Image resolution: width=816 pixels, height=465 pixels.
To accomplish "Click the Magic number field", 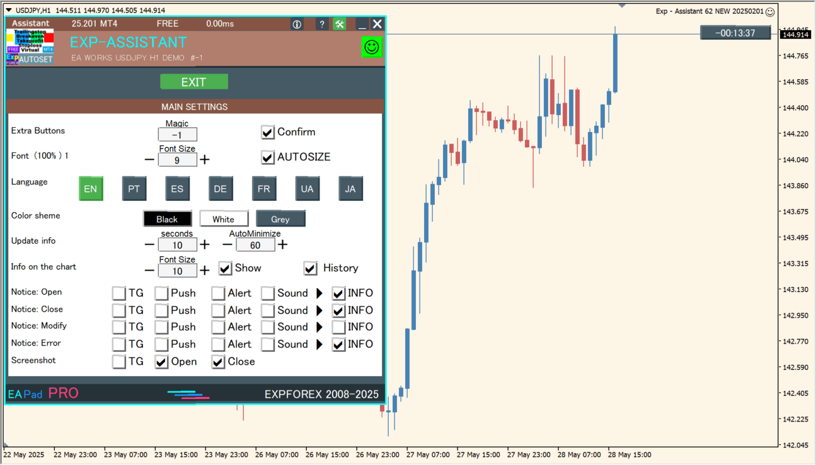I will click(178, 135).
